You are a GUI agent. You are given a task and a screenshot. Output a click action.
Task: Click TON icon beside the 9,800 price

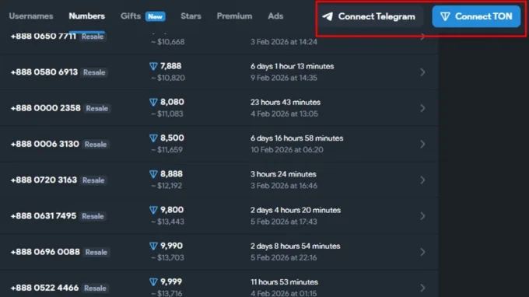point(153,210)
